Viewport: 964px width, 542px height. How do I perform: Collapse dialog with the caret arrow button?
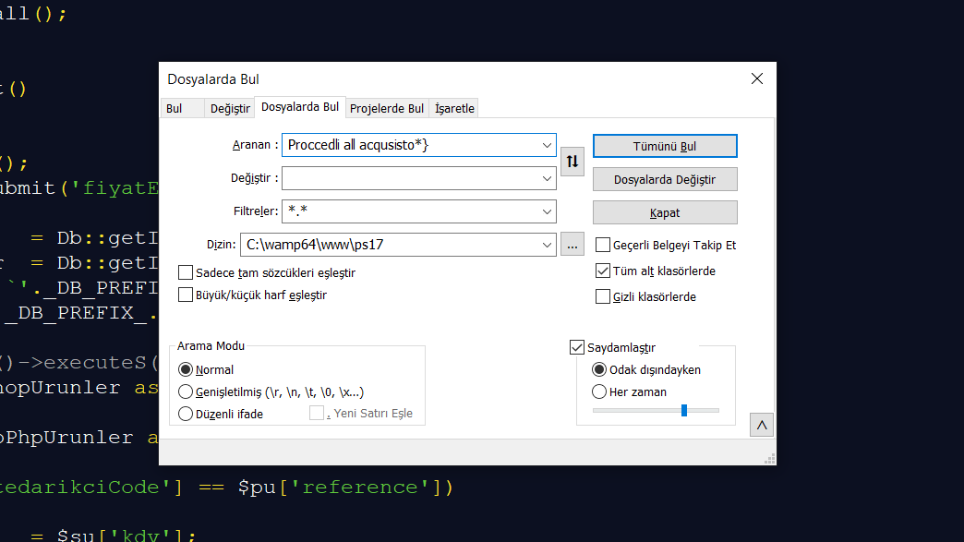coord(762,426)
